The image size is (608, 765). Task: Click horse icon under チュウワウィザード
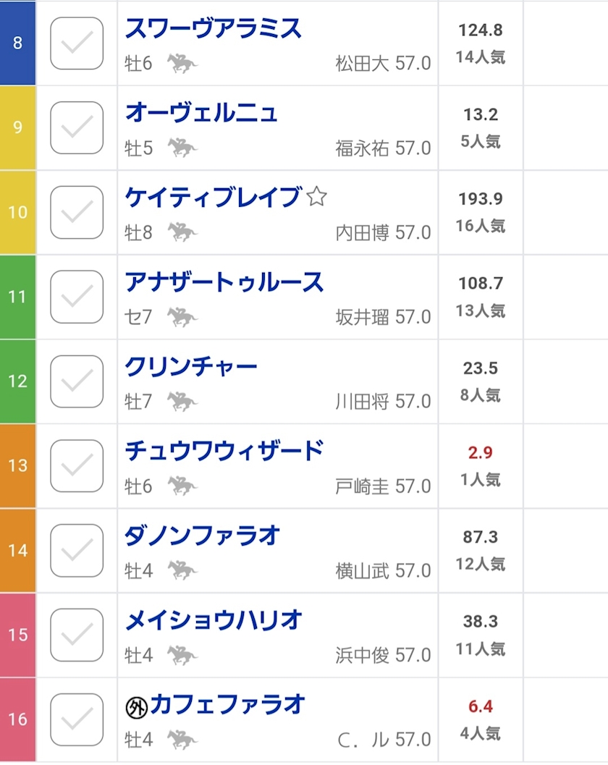tap(182, 486)
